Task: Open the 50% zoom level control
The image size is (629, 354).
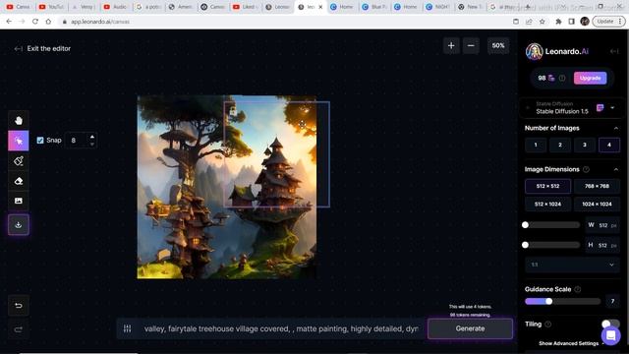Action: click(498, 46)
